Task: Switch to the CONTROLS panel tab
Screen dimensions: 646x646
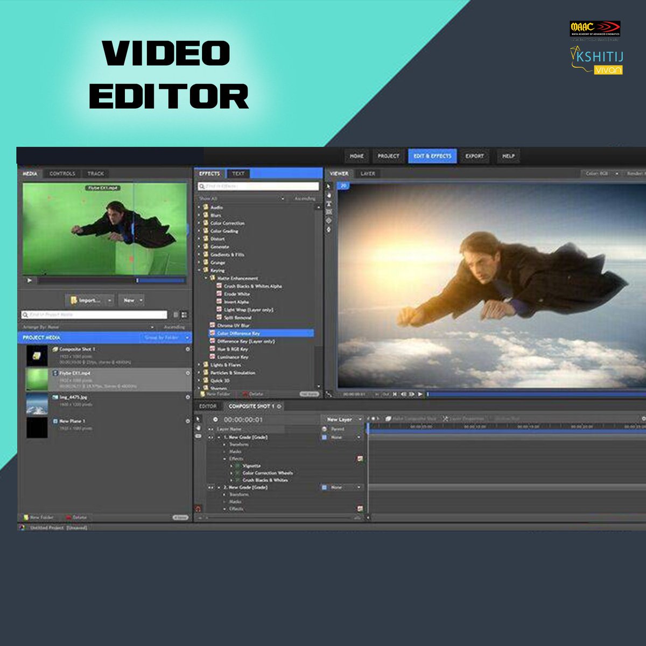Action: coord(62,173)
